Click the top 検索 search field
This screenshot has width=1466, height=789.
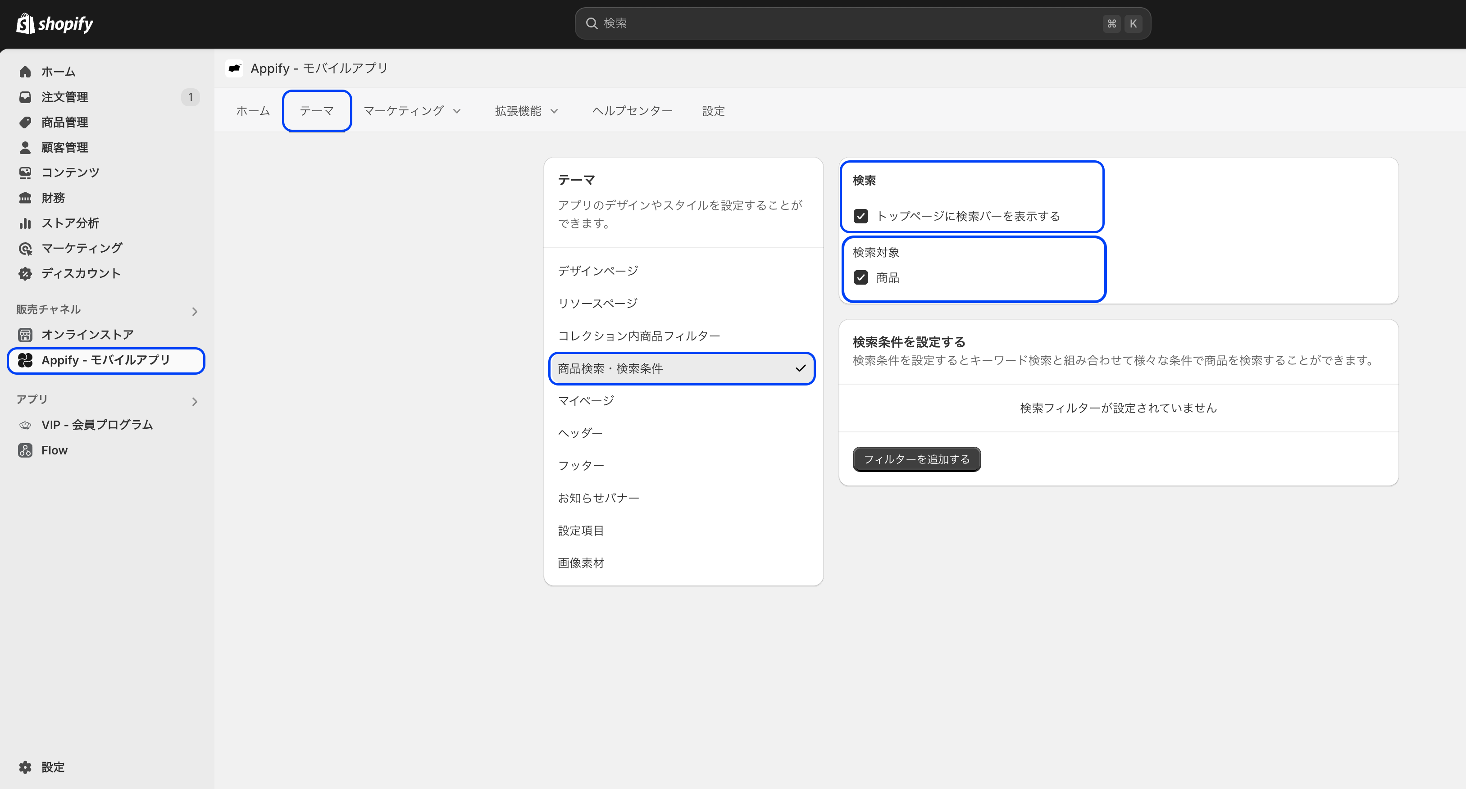click(x=863, y=23)
